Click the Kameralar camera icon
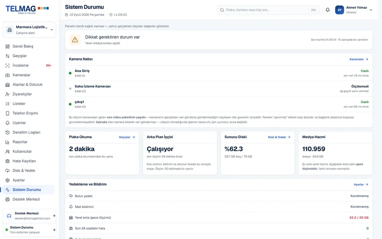 [8, 75]
